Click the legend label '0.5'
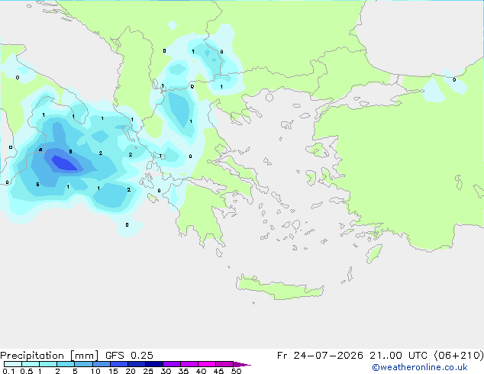The height and width of the screenshot is (374, 484). (x=27, y=371)
